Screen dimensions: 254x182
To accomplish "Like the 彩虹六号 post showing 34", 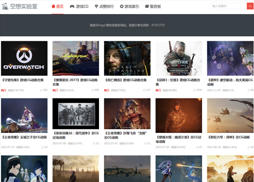I will pos(251,147).
